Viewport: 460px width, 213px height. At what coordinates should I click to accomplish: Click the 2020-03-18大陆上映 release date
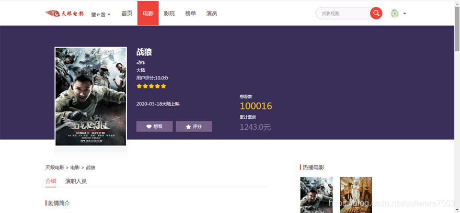pyautogui.click(x=158, y=104)
